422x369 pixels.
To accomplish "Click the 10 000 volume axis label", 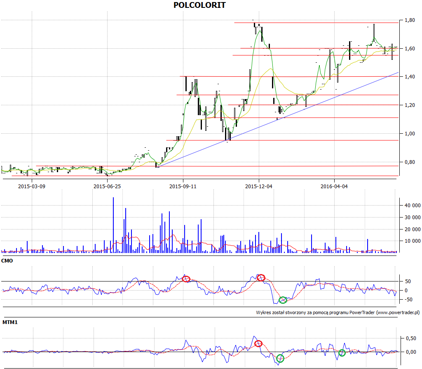I will click(x=413, y=241).
